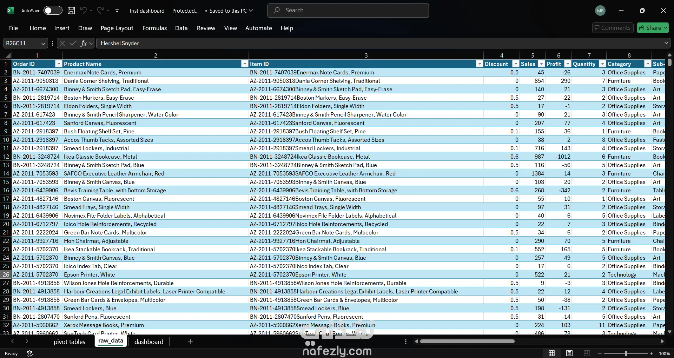Expand the formula bar chevron
The height and width of the screenshot is (358, 674).
[666, 43]
